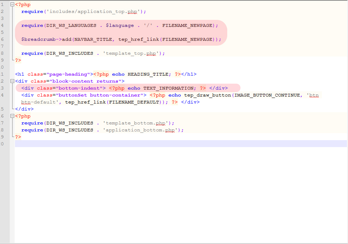Screen dimensions: 348x244
Task: Click tep_href_link in the $breadcrumb line
Action: [x=139, y=39]
